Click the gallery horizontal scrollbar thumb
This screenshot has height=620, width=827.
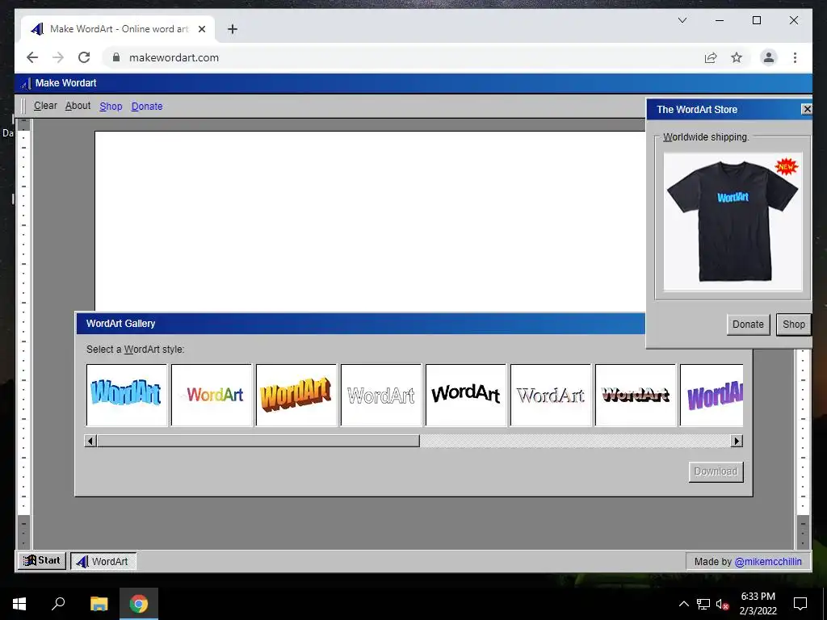coord(258,441)
